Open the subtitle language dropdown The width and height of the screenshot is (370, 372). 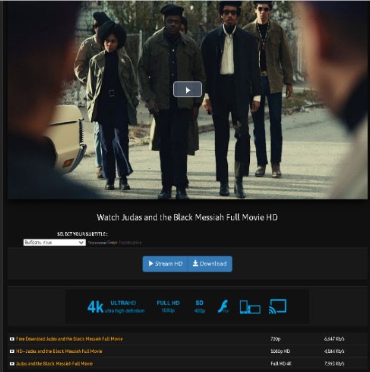tap(54, 243)
